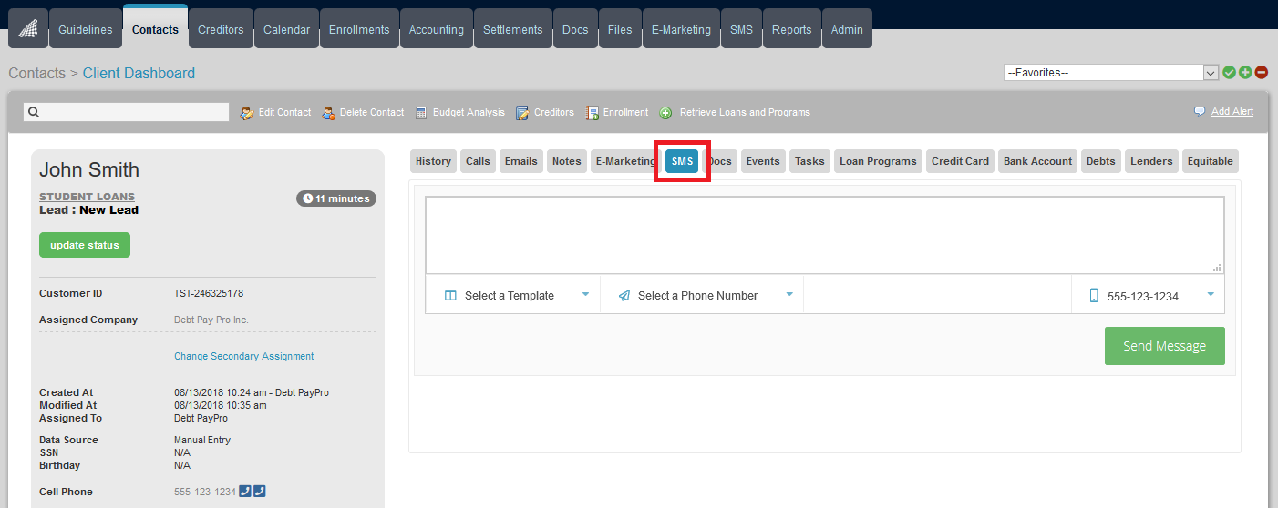Open the Reports main tab
Image resolution: width=1278 pixels, height=508 pixels.
tap(791, 29)
